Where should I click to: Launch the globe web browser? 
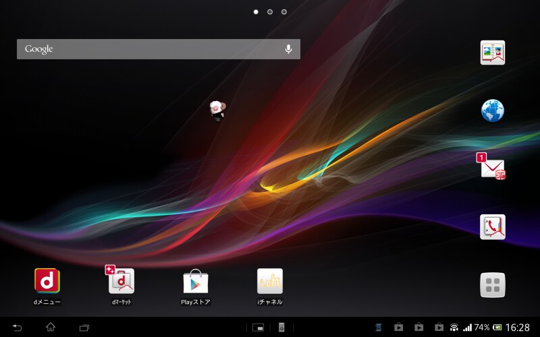[493, 111]
